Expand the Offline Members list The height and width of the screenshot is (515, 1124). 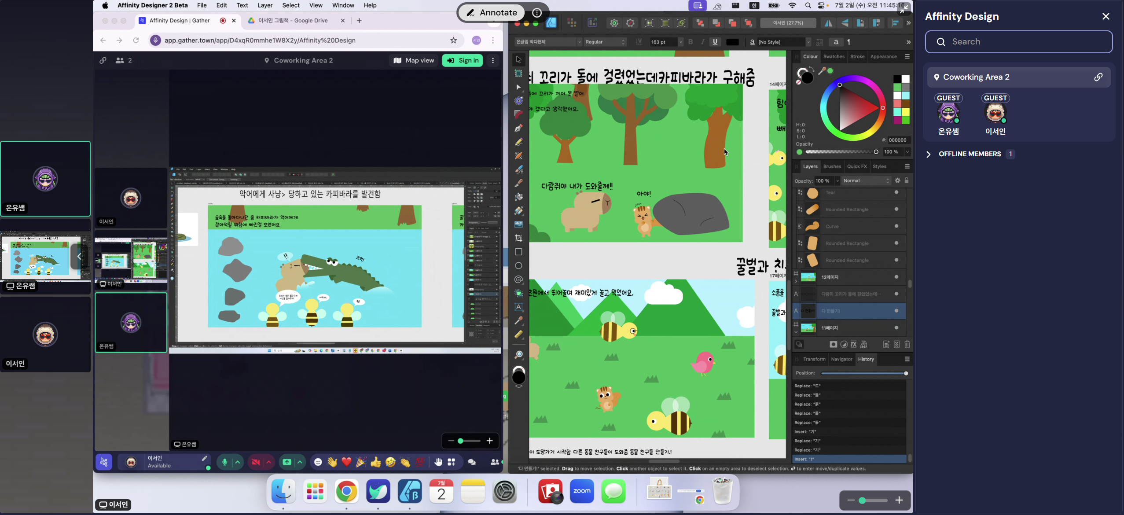tap(970, 154)
